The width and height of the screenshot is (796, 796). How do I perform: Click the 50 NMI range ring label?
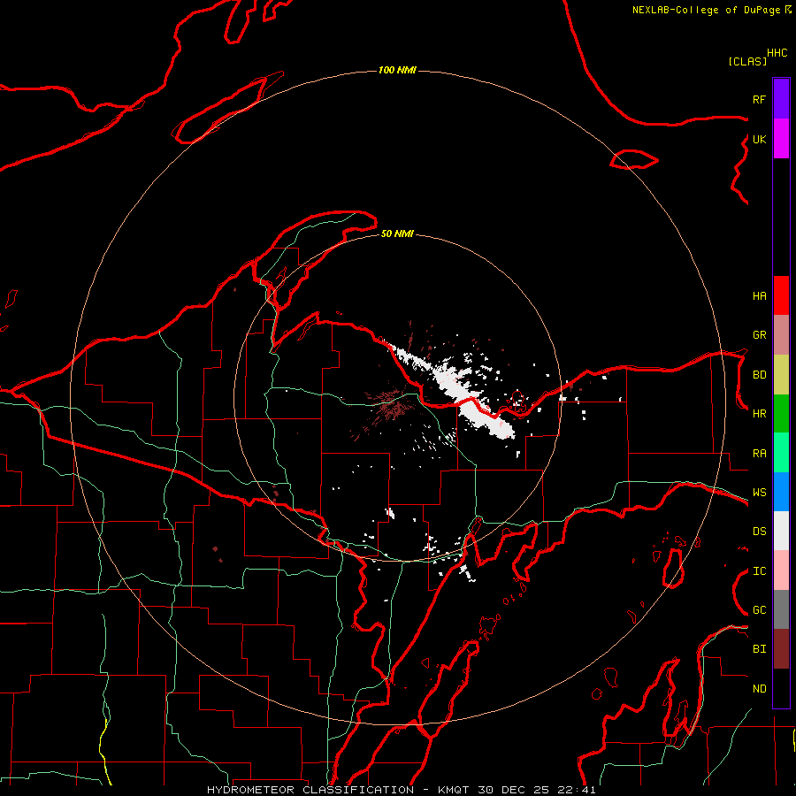click(x=397, y=233)
